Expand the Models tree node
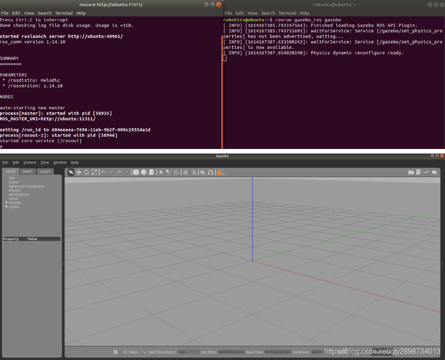 [x=6, y=202]
